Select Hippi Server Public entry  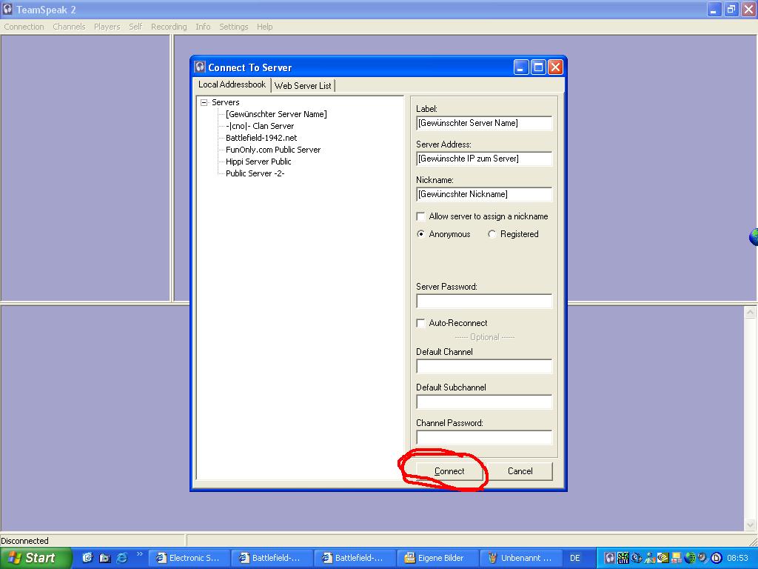click(258, 162)
